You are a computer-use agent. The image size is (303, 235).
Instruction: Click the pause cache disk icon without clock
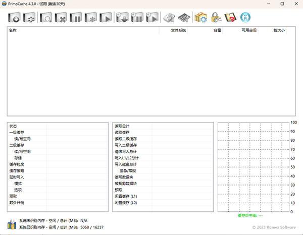point(76,17)
